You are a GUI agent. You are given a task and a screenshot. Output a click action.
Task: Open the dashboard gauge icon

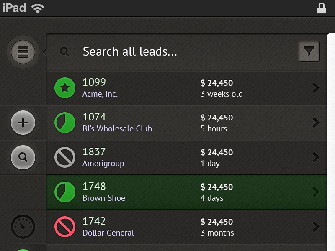[x=23, y=227]
